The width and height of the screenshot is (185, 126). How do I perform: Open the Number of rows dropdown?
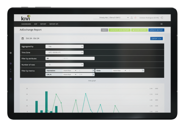point(64,65)
